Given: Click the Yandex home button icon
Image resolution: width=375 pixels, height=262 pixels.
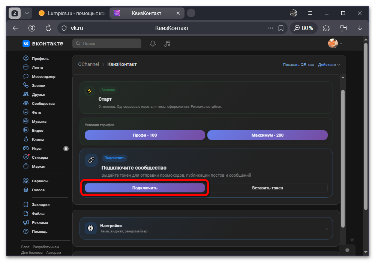Looking at the screenshot, I should pos(32,28).
